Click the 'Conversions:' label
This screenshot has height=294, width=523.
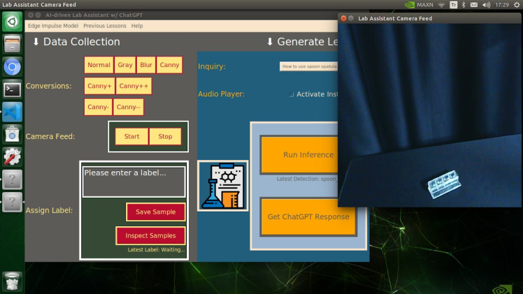point(49,86)
